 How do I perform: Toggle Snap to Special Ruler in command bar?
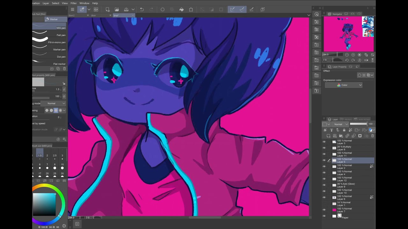(x=242, y=10)
